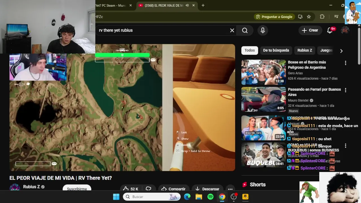
Task: Switch to the PC Steam tab
Action: (x=111, y=5)
